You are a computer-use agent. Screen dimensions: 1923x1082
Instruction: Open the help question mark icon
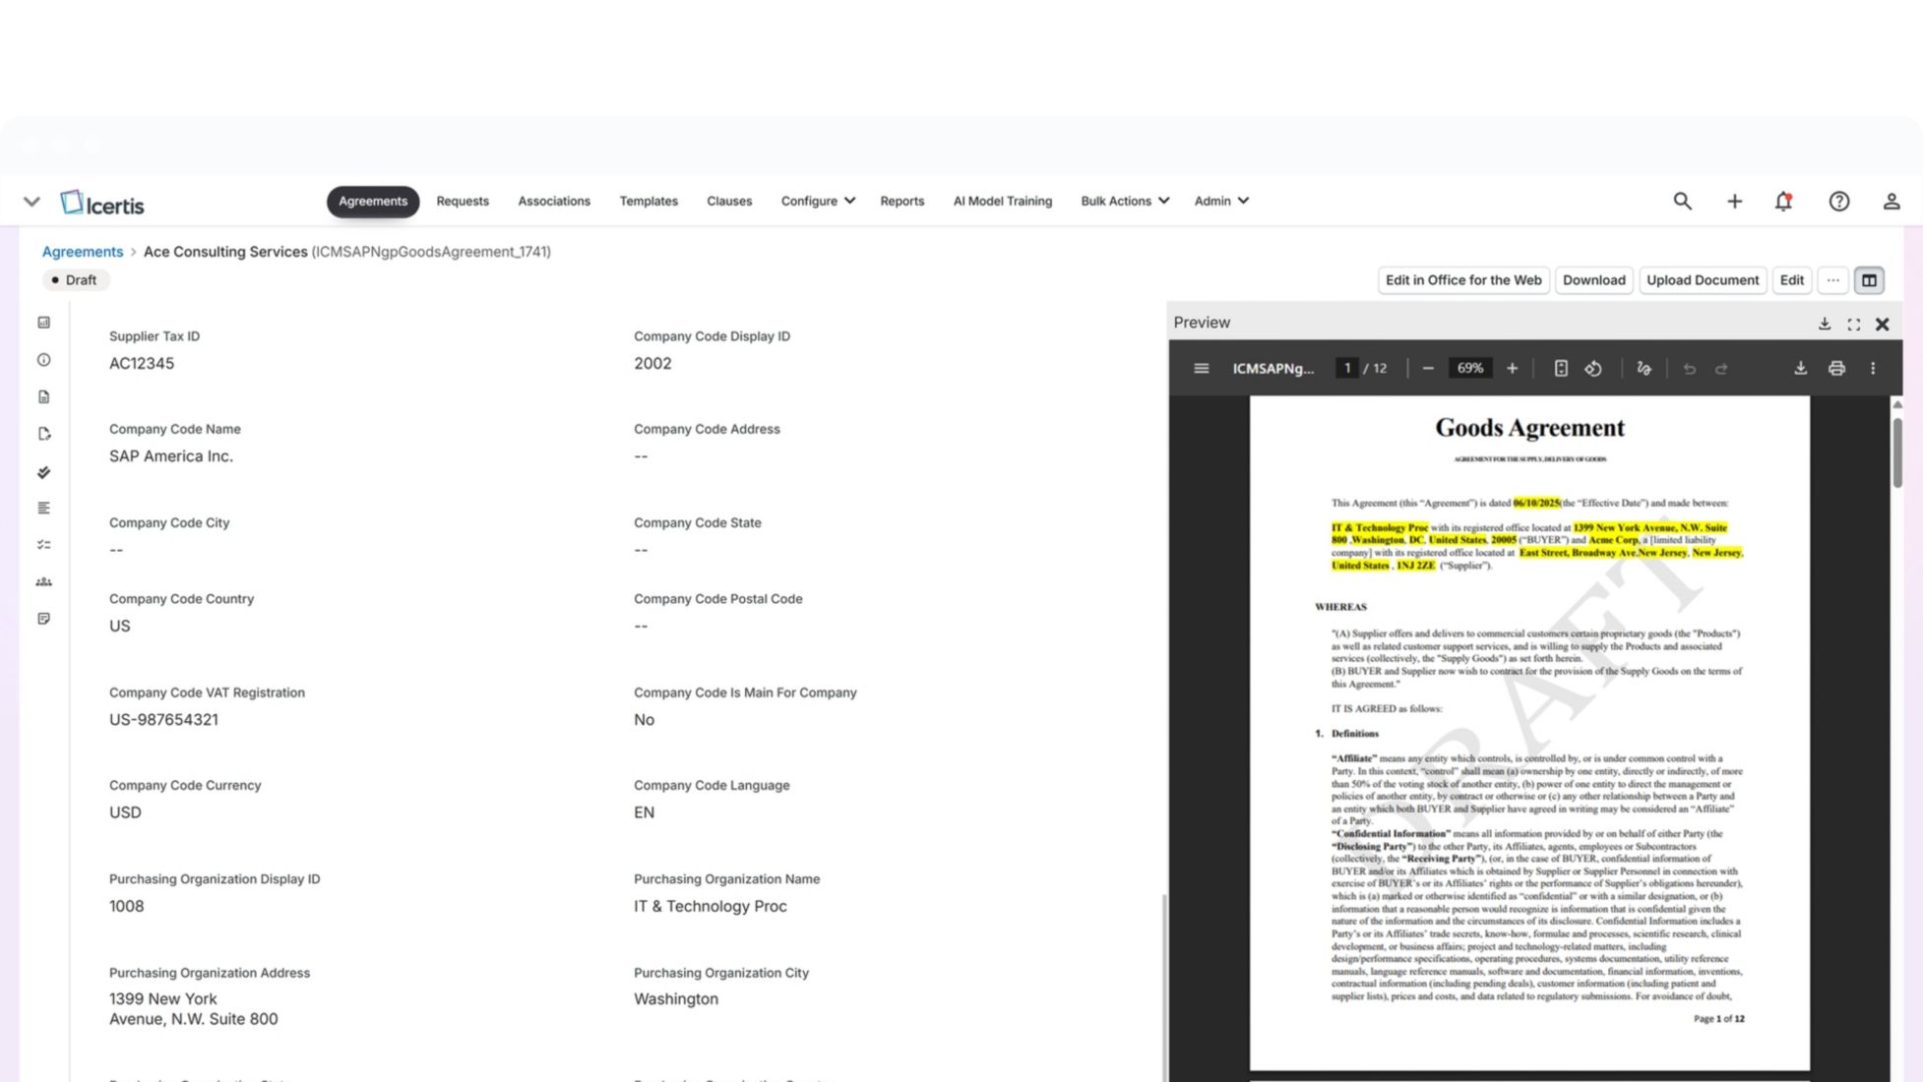point(1838,202)
